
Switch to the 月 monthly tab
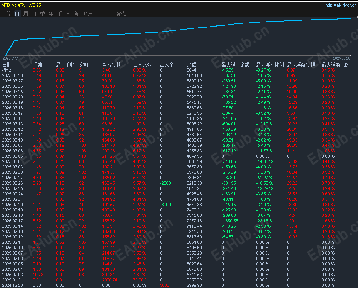click(34, 14)
